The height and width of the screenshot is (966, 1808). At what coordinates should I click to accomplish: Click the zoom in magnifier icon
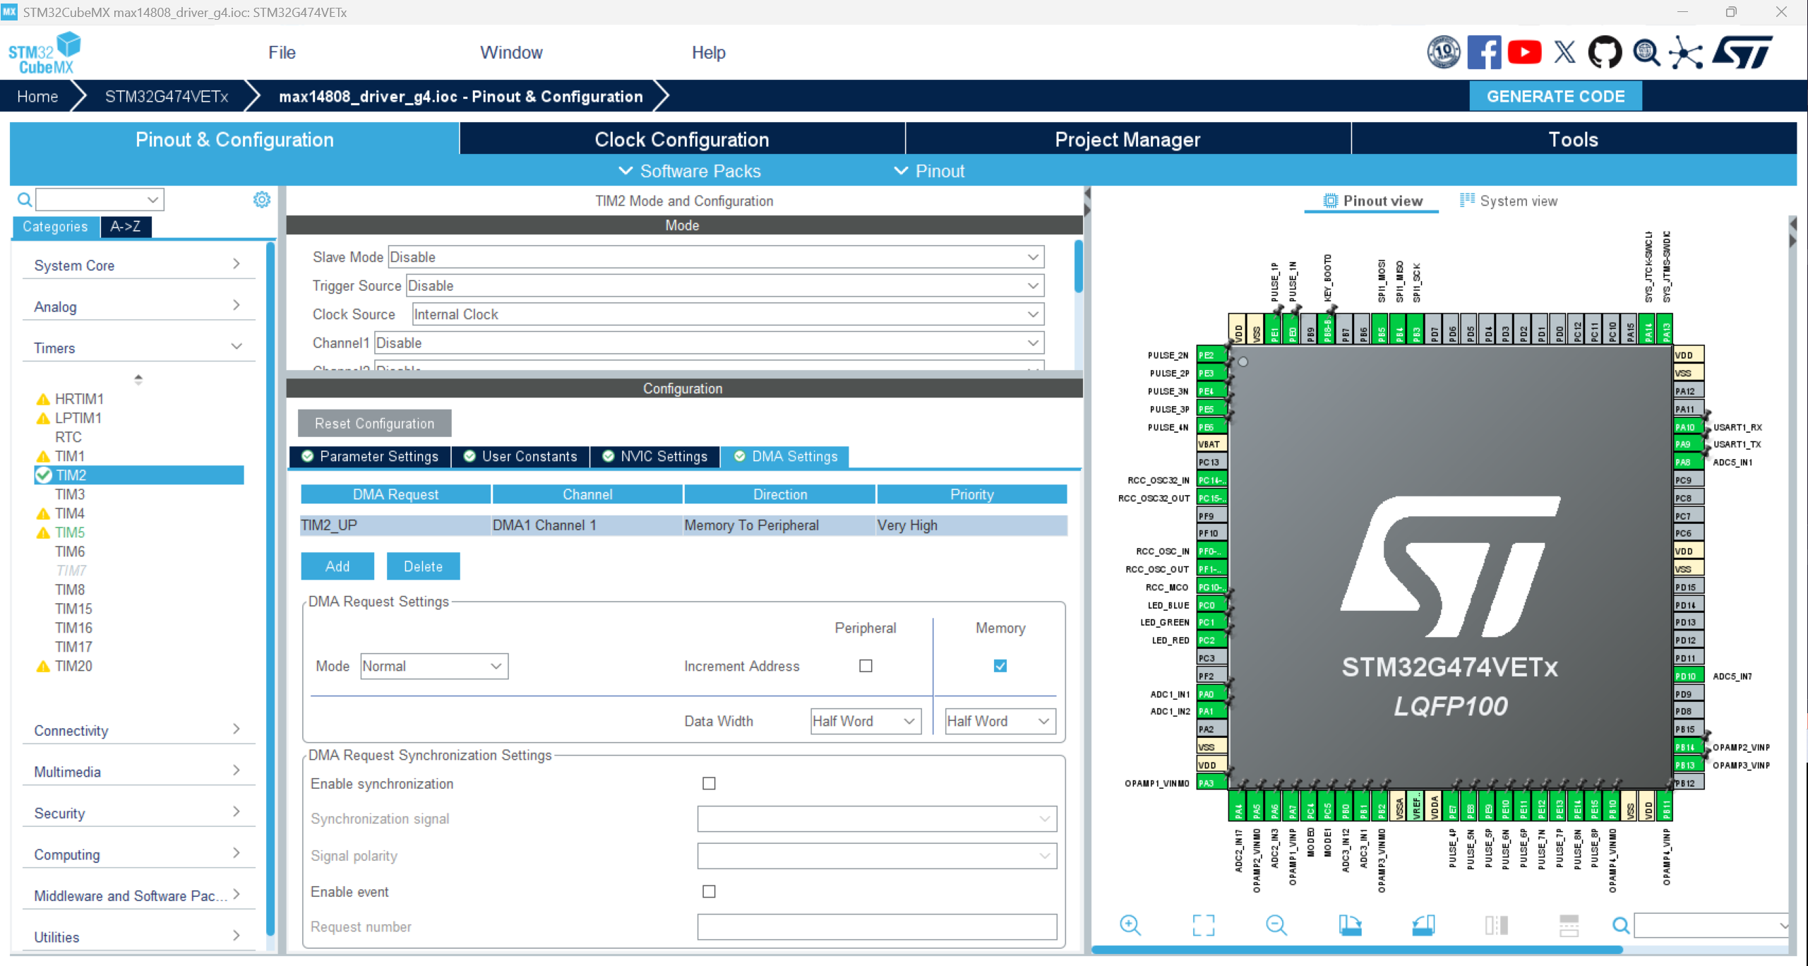click(x=1131, y=923)
